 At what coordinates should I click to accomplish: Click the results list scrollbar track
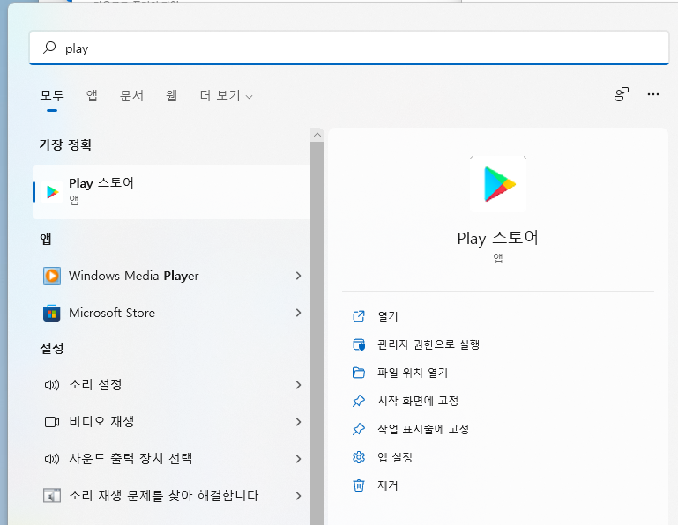[317, 333]
